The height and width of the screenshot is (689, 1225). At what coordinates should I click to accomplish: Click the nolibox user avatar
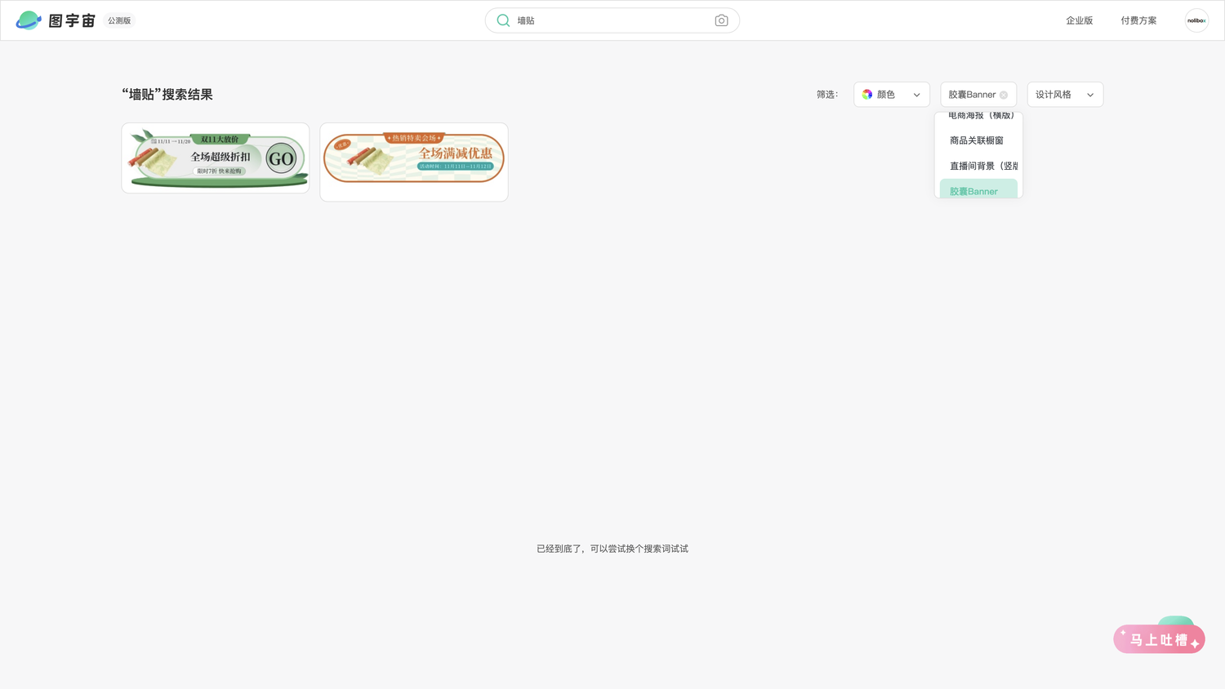coord(1196,20)
